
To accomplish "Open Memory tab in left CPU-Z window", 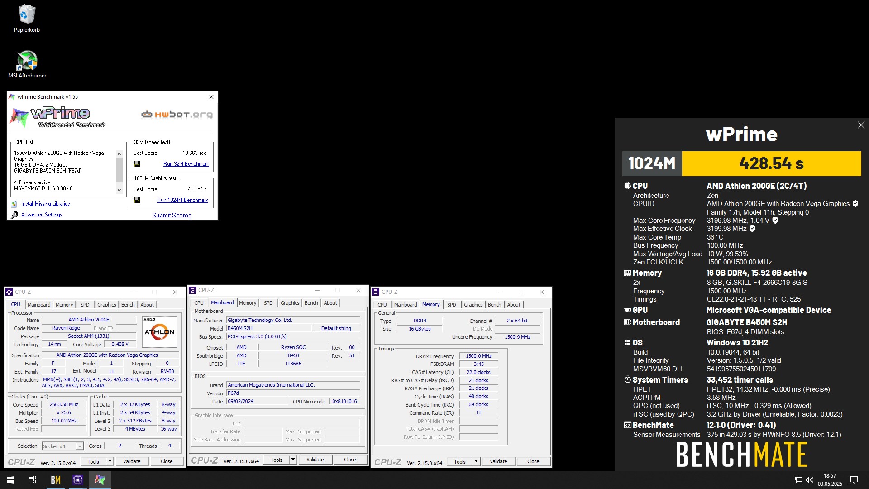I will 64,305.
